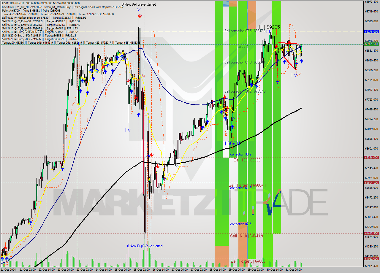Select the 'Sell Target1 | 65804.1' label

(x=247, y=185)
